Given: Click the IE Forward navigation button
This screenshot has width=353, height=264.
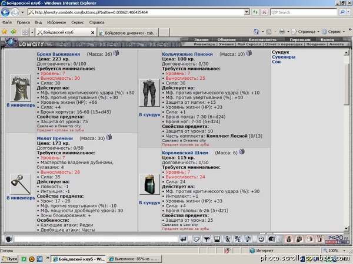Looking at the screenshot, I should click(15, 12).
